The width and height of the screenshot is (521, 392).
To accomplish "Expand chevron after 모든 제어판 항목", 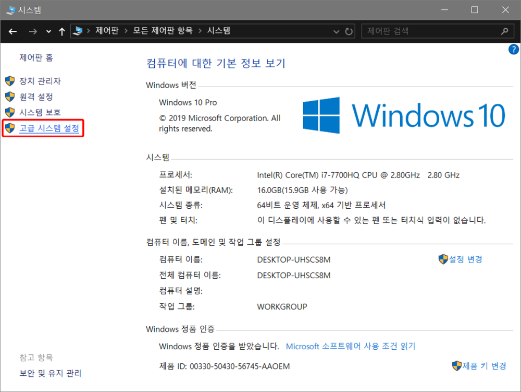I will click(200, 31).
